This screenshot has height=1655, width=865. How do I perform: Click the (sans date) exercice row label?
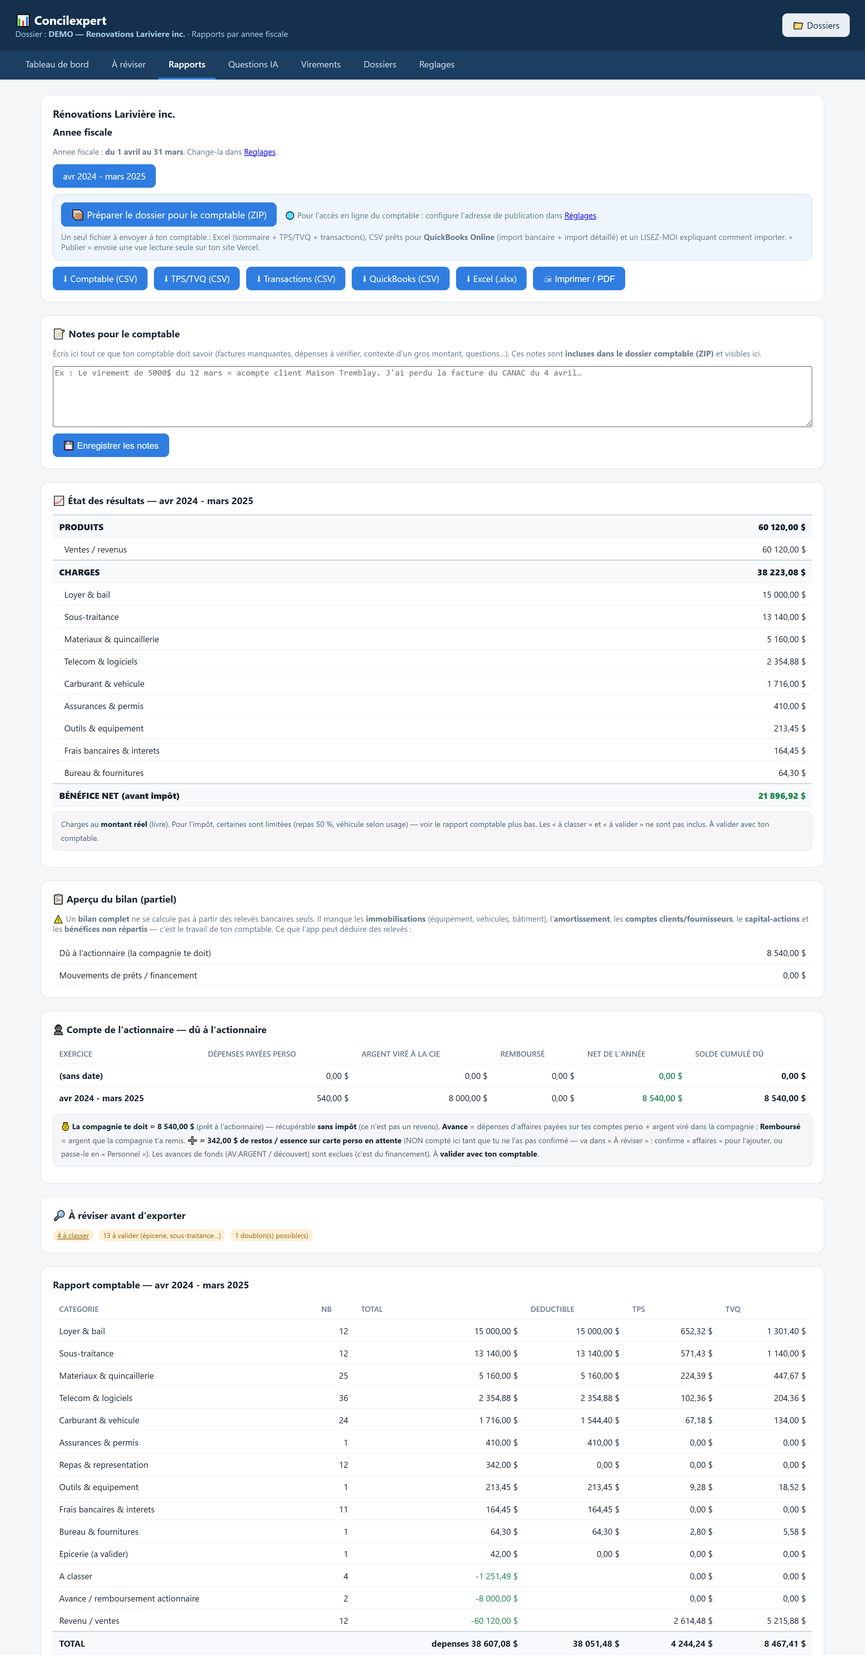(x=81, y=1076)
